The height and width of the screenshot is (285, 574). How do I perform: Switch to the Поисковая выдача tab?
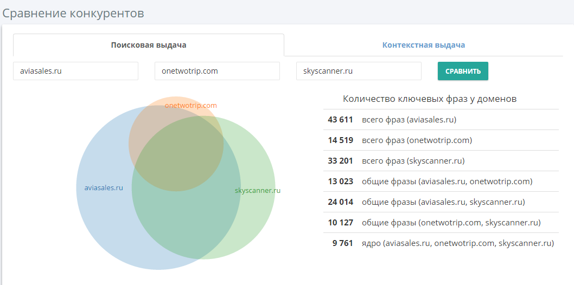pyautogui.click(x=148, y=45)
